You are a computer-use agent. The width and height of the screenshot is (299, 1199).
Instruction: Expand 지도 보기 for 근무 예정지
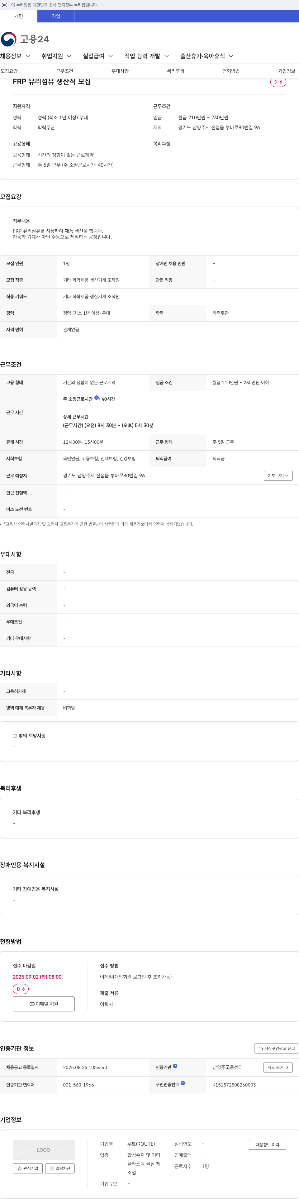click(278, 476)
